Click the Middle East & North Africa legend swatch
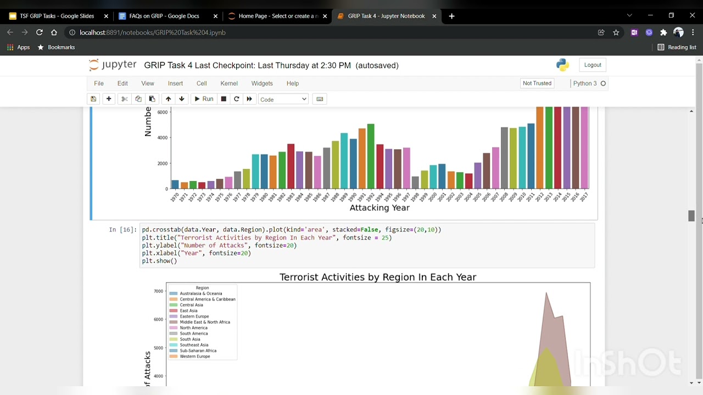 [173, 322]
